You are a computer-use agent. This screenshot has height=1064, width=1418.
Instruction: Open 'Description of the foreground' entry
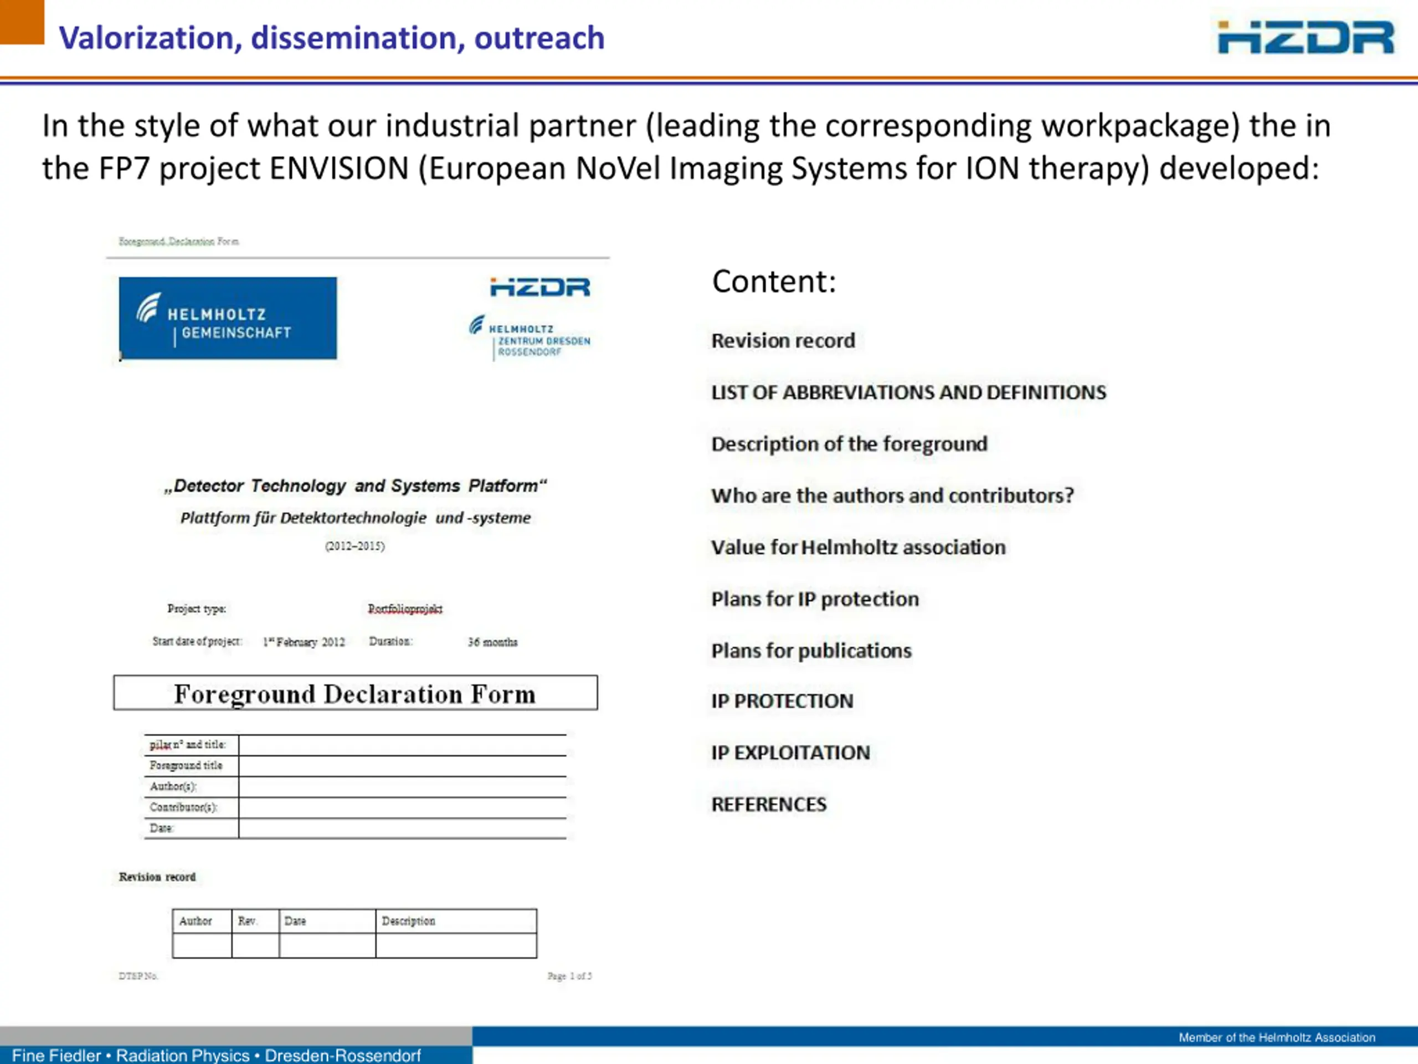coord(849,444)
